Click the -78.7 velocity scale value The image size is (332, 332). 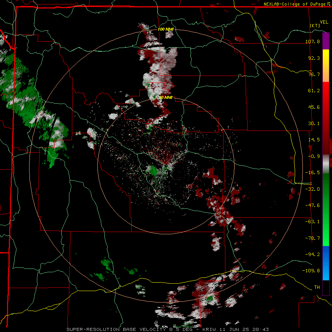(312, 238)
